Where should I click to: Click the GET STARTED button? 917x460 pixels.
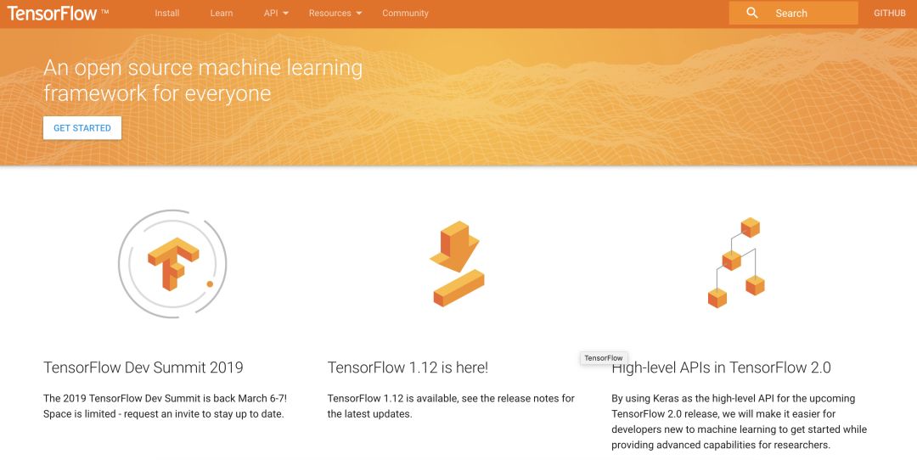[82, 128]
